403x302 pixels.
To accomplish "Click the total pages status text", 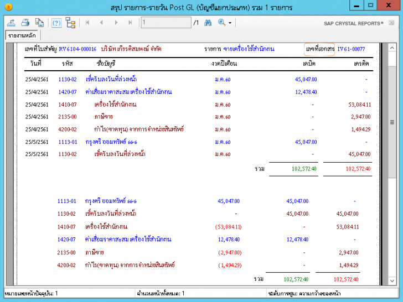I will tap(161, 293).
